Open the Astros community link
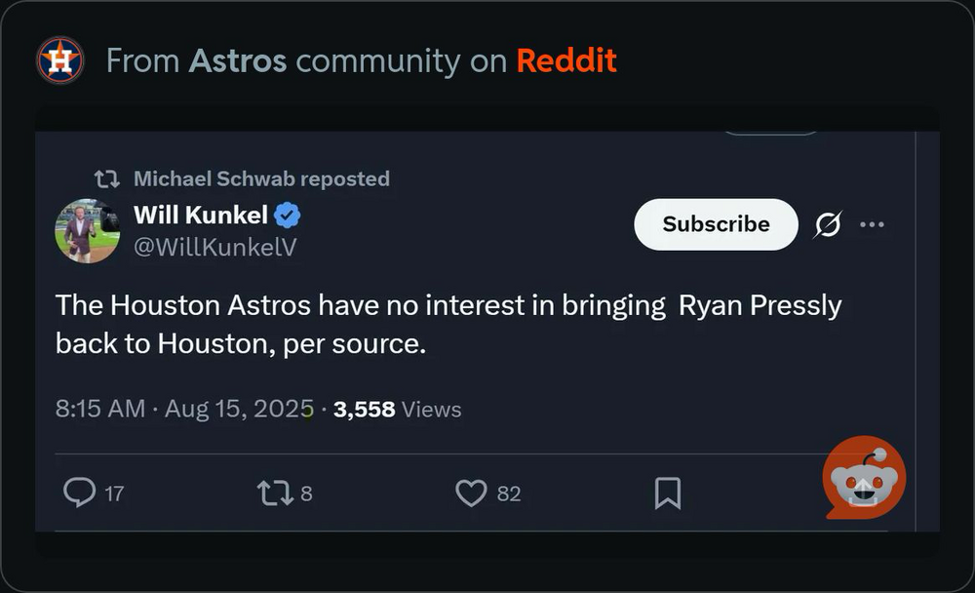This screenshot has height=593, width=975. (x=238, y=60)
